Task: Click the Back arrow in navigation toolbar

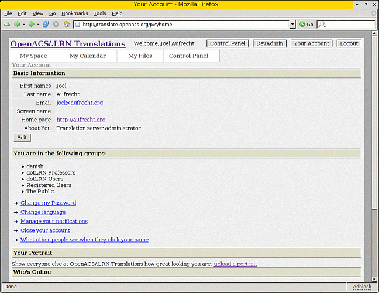Action: pos(16,25)
